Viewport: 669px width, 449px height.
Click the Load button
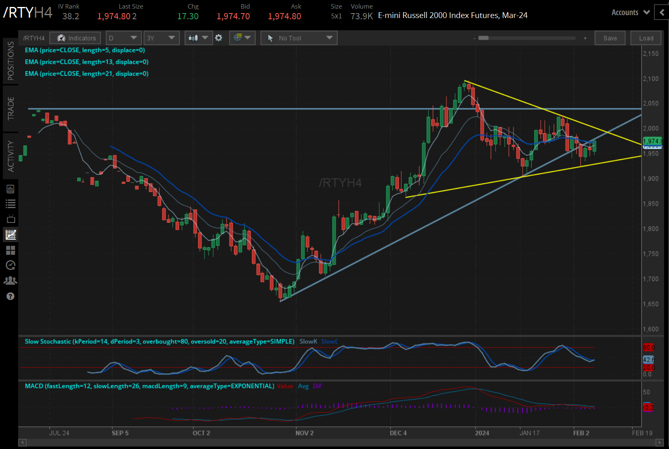click(x=646, y=38)
